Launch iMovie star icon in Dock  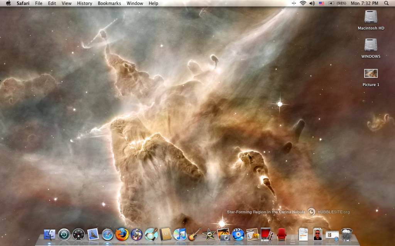click(x=209, y=235)
